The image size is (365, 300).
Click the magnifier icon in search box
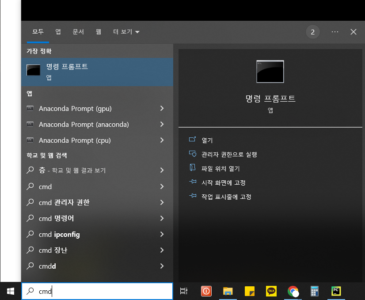tap(30, 291)
